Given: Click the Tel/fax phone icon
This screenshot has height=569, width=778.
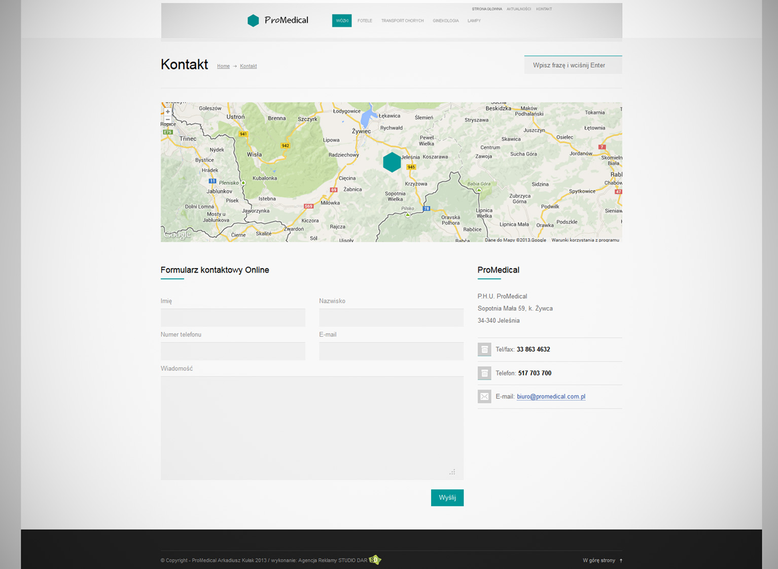Looking at the screenshot, I should pos(484,350).
